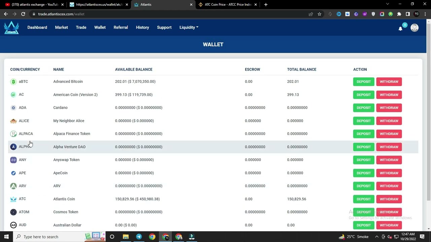The height and width of the screenshot is (242, 431).
Task: Click the APE ApeCoin icon
Action: point(13,173)
